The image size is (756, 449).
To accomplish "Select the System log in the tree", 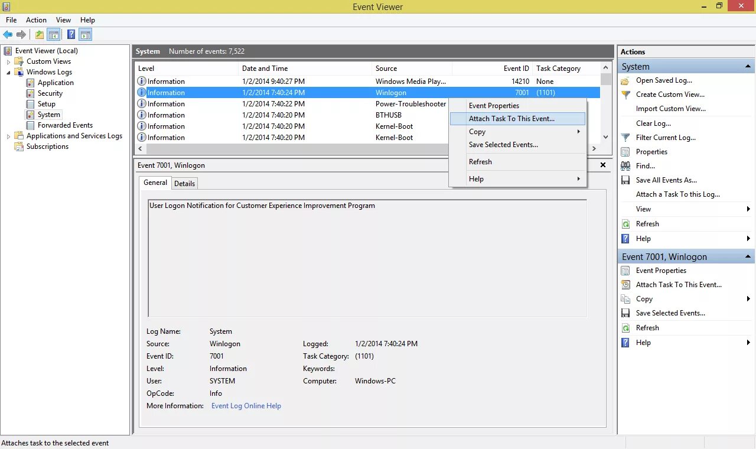I will tap(48, 115).
